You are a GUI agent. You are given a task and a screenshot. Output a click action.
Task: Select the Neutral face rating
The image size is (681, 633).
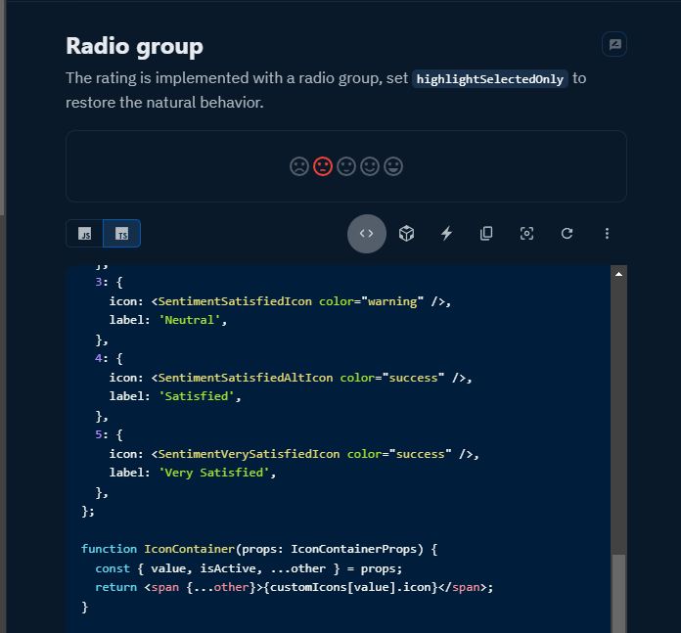point(346,166)
